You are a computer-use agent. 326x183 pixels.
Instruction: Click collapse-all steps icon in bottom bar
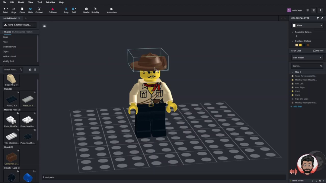pos(312,181)
